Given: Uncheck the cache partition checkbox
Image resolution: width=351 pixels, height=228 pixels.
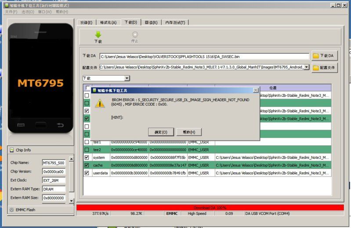Looking at the screenshot, I should 87,165.
